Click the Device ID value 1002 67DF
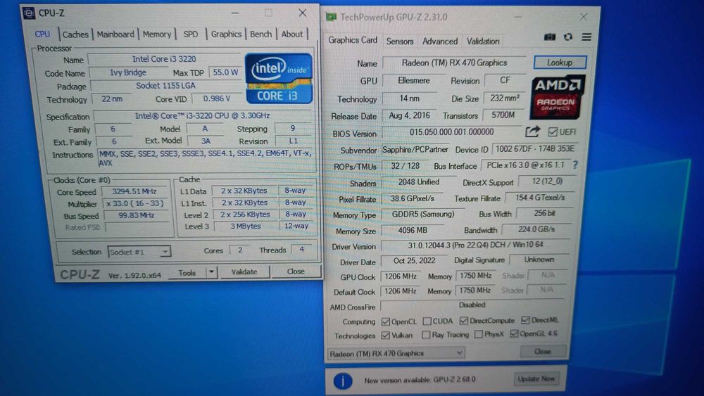The image size is (704, 396). tap(534, 149)
